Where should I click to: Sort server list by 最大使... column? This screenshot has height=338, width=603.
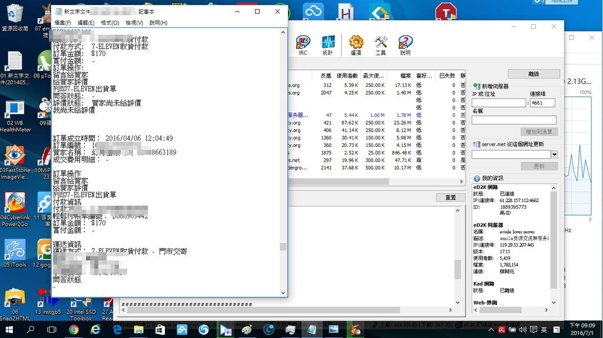click(373, 76)
